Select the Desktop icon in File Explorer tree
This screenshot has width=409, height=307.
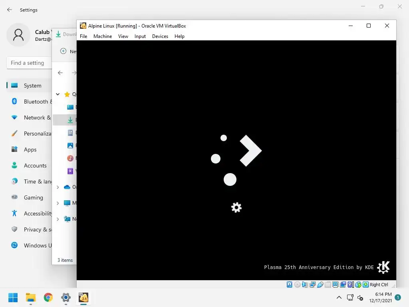tap(70, 107)
